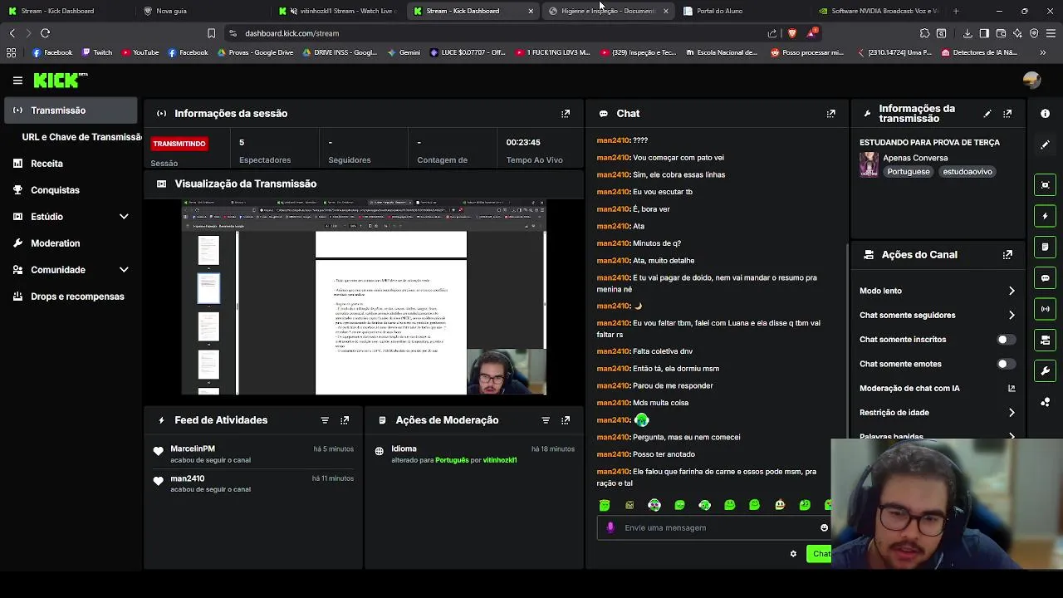Image resolution: width=1063 pixels, height=598 pixels.
Task: Toggle the channel actions icon in right toolbar
Action: [1046, 340]
